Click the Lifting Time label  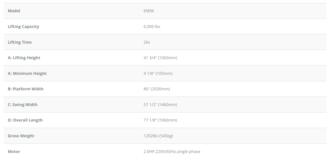click(x=20, y=42)
